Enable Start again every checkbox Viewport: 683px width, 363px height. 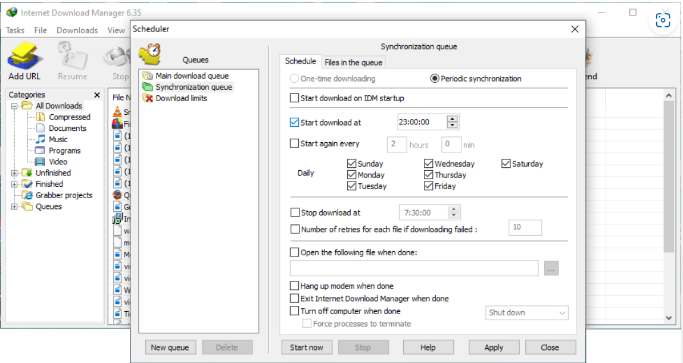[x=294, y=143]
